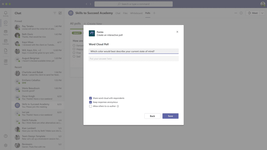Click the filter chats icon

pyautogui.click(x=55, y=13)
